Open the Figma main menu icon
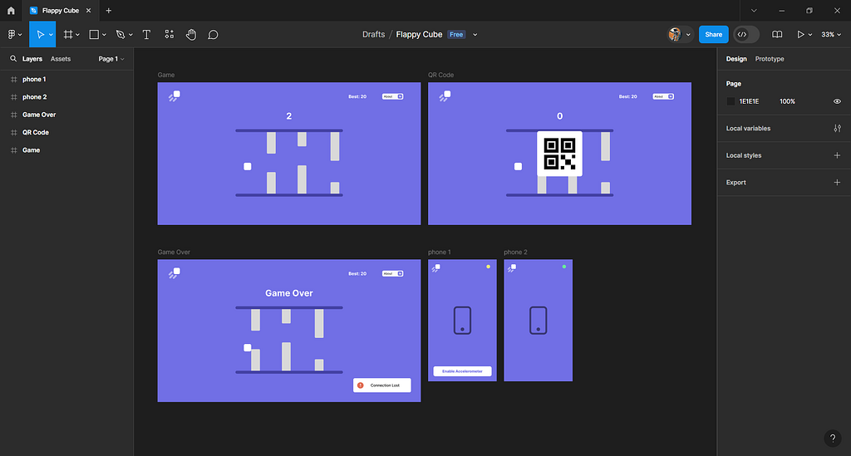This screenshot has width=851, height=456. pyautogui.click(x=12, y=34)
